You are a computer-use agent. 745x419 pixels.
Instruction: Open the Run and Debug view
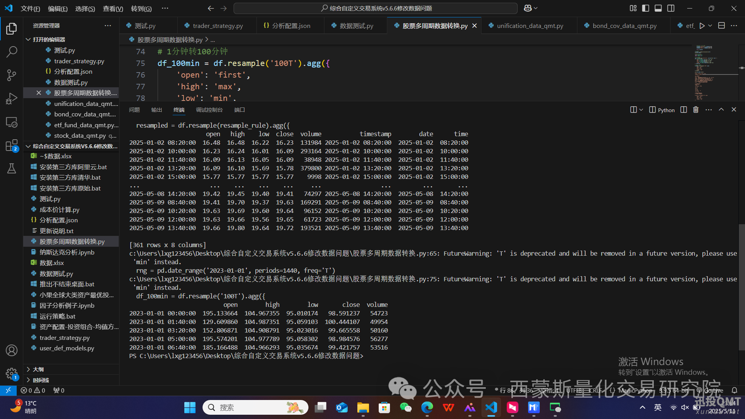pos(12,99)
